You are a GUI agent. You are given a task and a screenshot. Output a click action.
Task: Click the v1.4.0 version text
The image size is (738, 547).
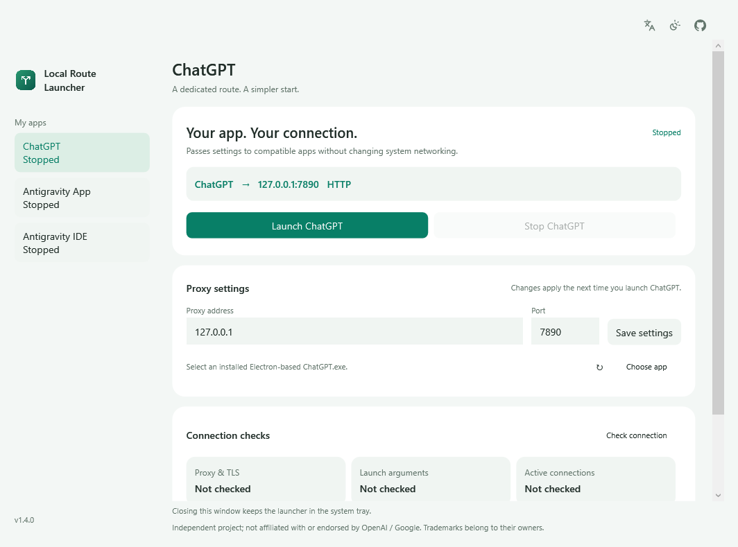click(x=24, y=520)
